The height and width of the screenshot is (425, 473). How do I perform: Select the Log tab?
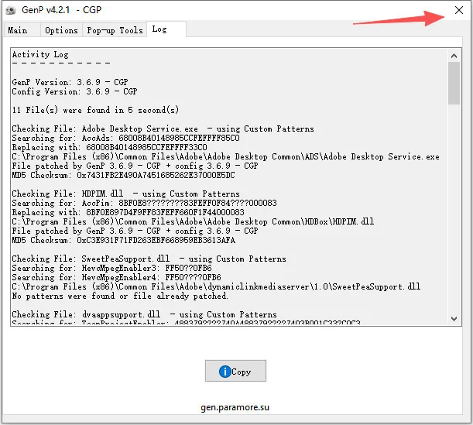pos(166,29)
